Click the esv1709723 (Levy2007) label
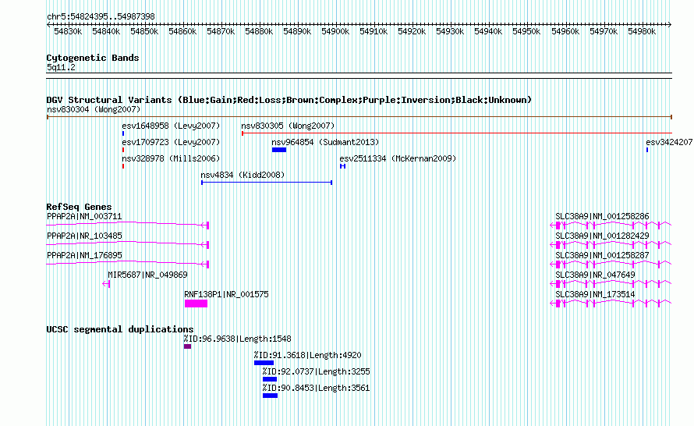Screen dimensions: 694x426 pyautogui.click(x=171, y=142)
